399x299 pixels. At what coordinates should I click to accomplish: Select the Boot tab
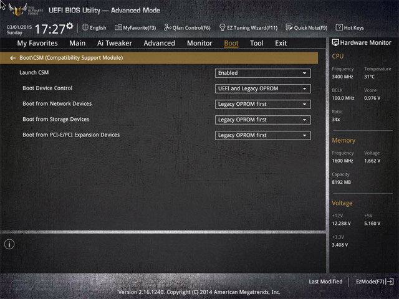click(x=231, y=43)
